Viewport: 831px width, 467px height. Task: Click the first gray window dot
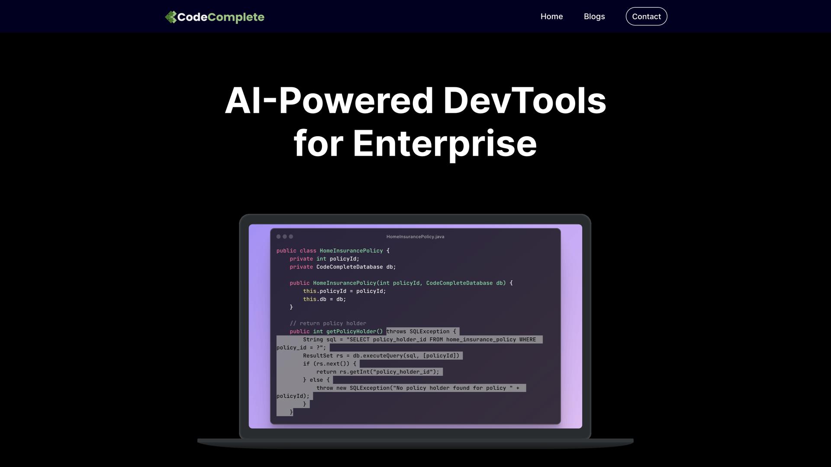coord(278,237)
